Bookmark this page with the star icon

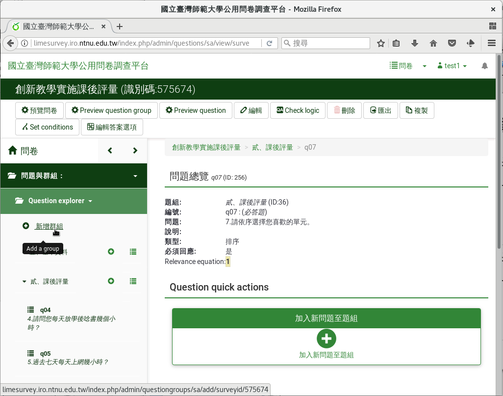381,43
